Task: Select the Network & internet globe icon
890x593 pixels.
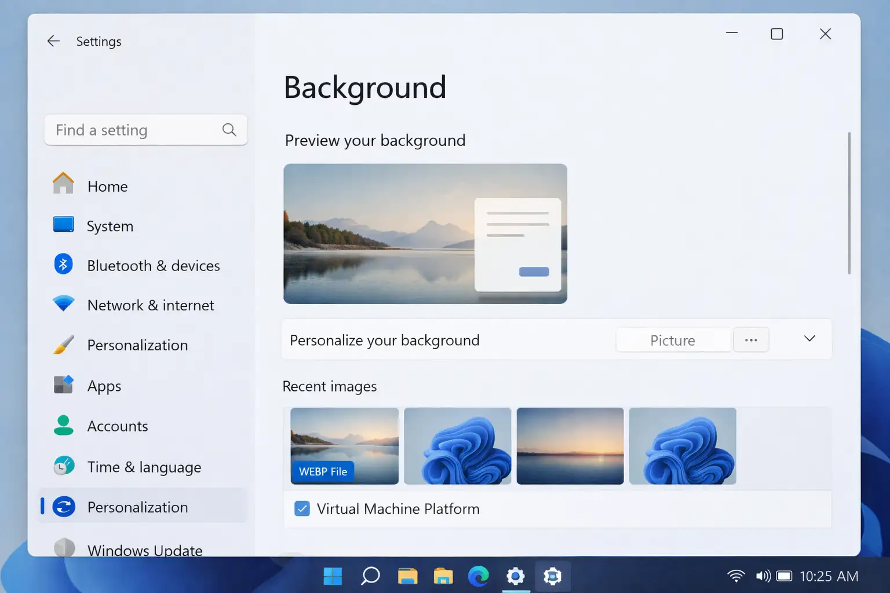Action: (x=62, y=303)
